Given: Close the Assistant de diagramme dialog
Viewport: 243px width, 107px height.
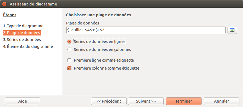Looking at the screenshot, I should click(x=4, y=4).
